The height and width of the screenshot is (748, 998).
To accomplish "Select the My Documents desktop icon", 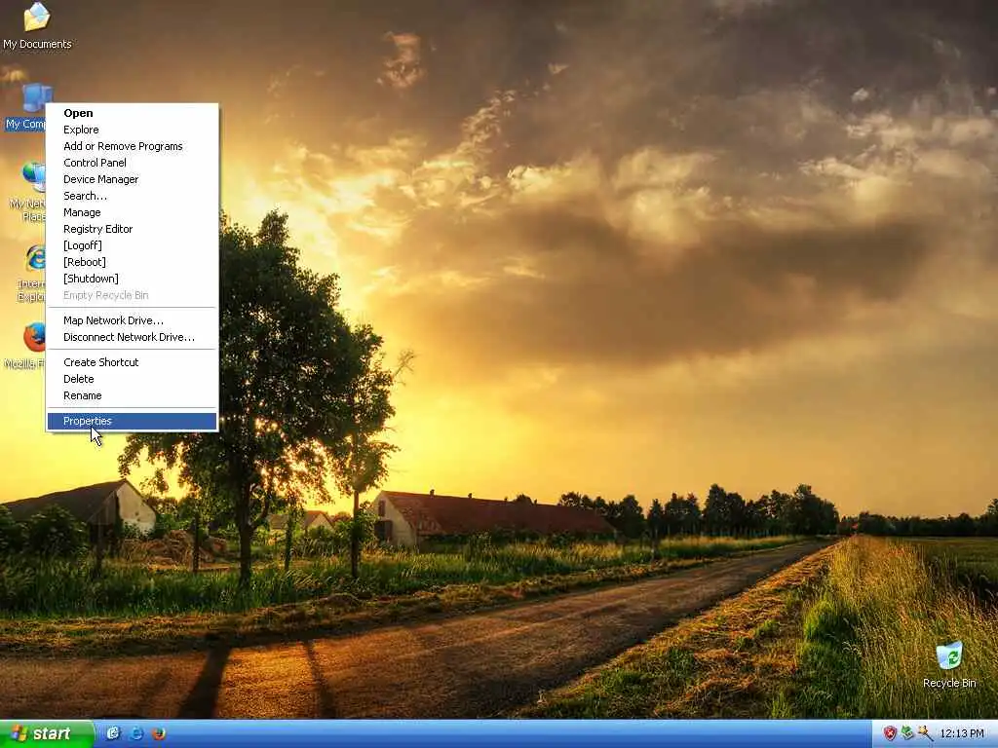I will coord(37,26).
